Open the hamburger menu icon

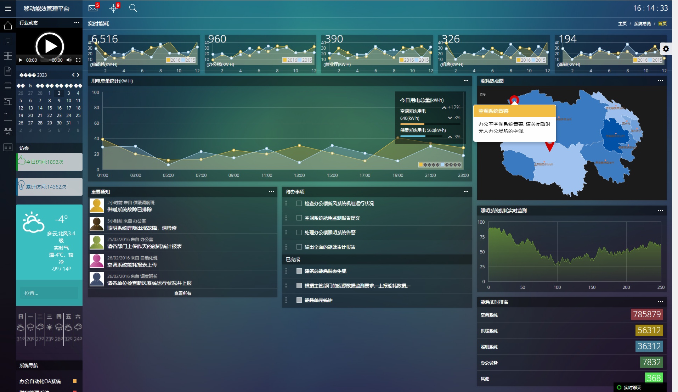(x=8, y=8)
